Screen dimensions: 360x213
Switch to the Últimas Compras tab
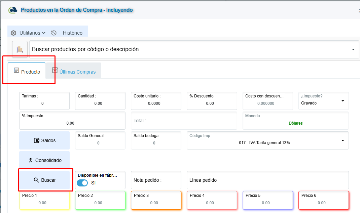(73, 71)
